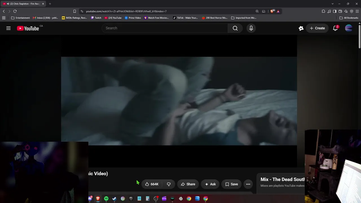Select the YouTube URL in address bar

[126, 11]
